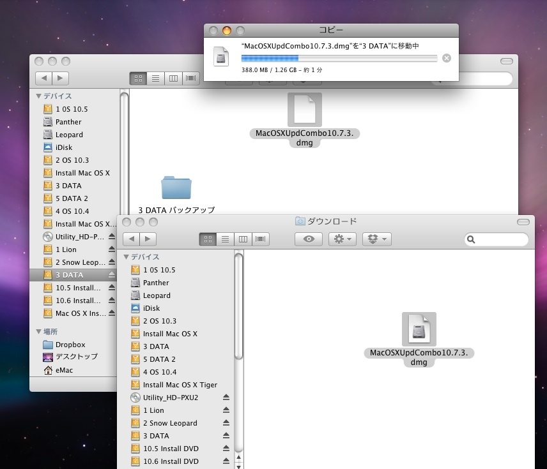Eject Mac OS X Ins… in rear window sidebar

click(x=112, y=313)
